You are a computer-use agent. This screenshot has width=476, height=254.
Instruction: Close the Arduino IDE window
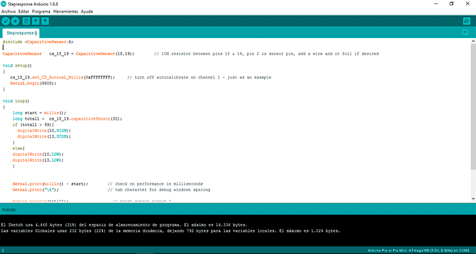tap(468, 4)
